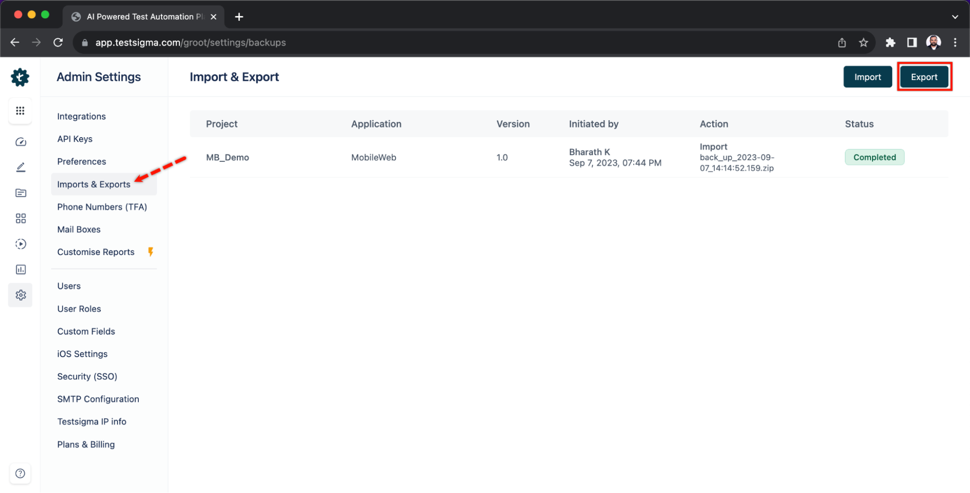Open the Testsigma logo home icon
970x493 pixels.
coord(20,77)
